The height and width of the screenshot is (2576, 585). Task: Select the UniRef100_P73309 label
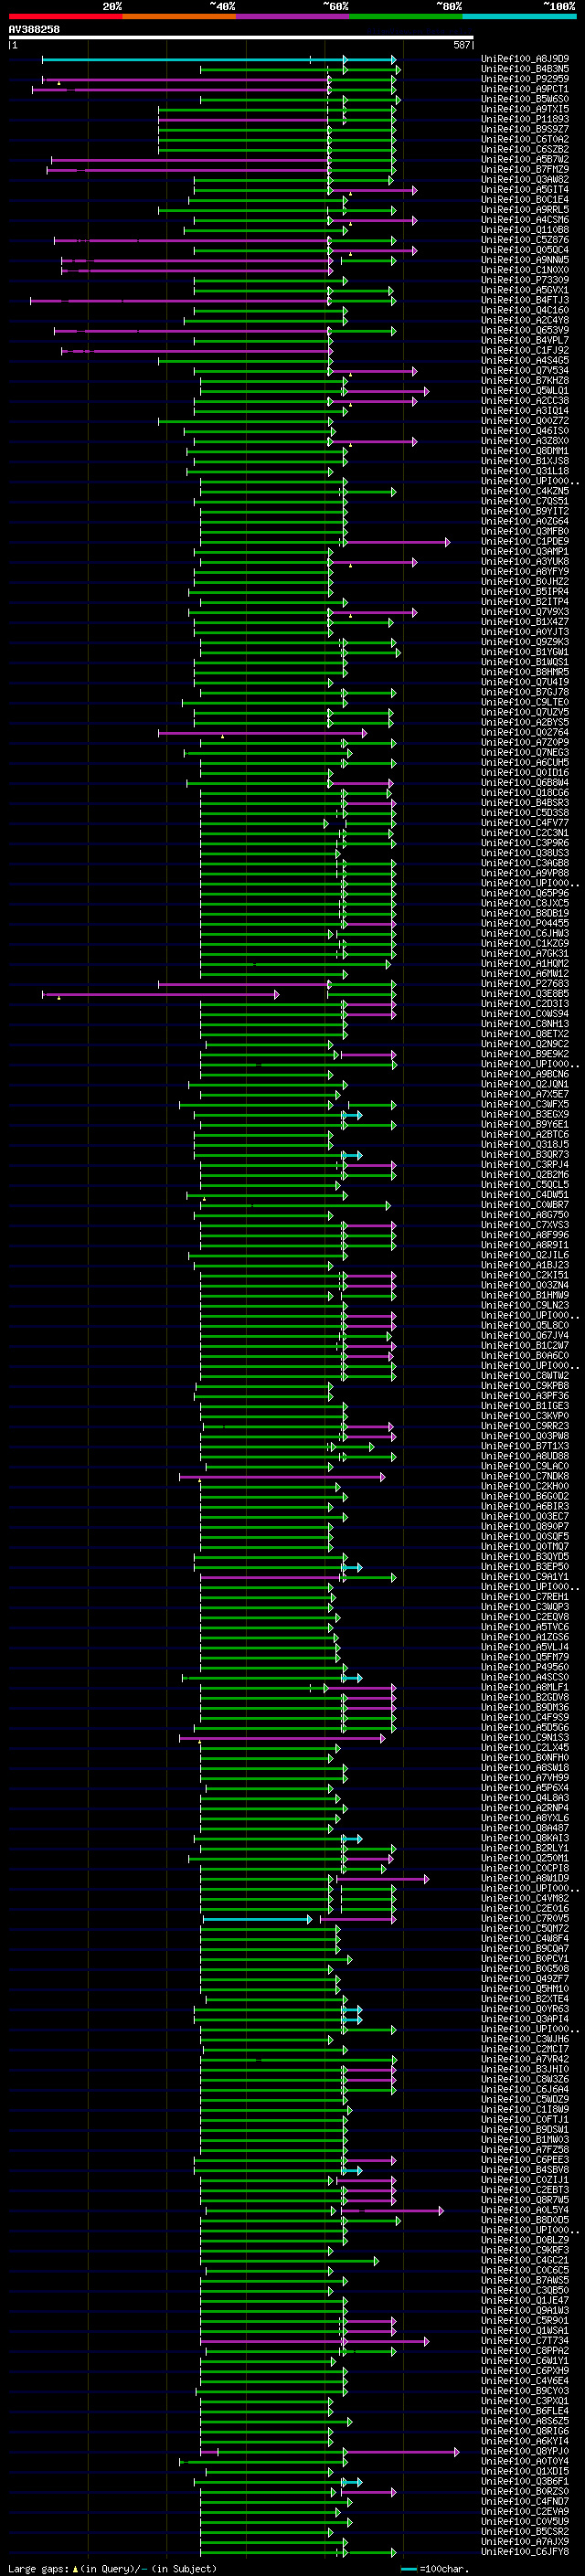coord(525,280)
